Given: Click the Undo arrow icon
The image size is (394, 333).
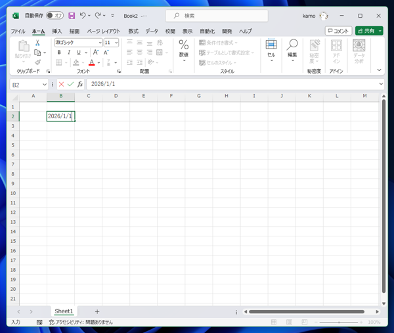Looking at the screenshot, I should click(83, 16).
